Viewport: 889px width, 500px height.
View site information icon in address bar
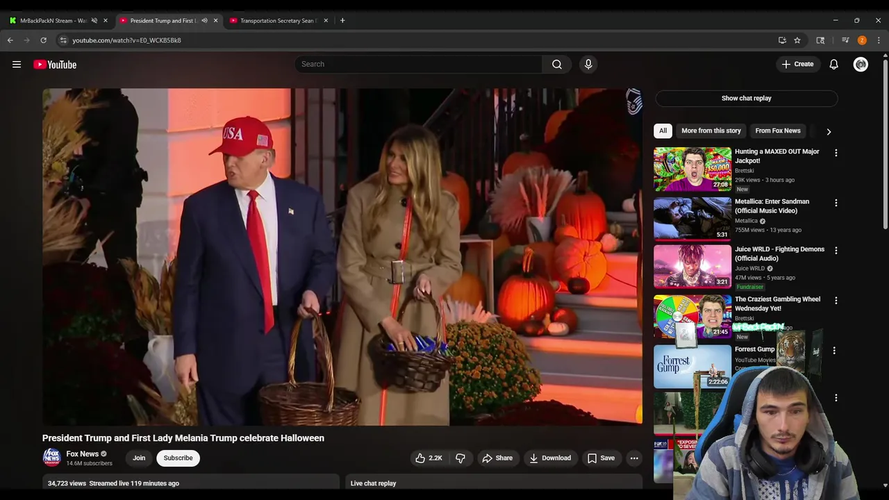pos(63,40)
